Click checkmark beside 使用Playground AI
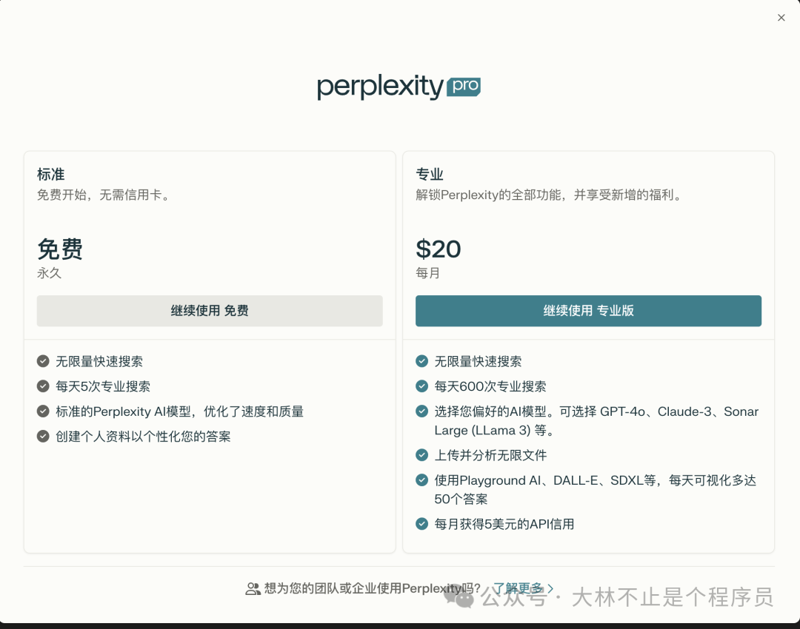 [x=422, y=480]
